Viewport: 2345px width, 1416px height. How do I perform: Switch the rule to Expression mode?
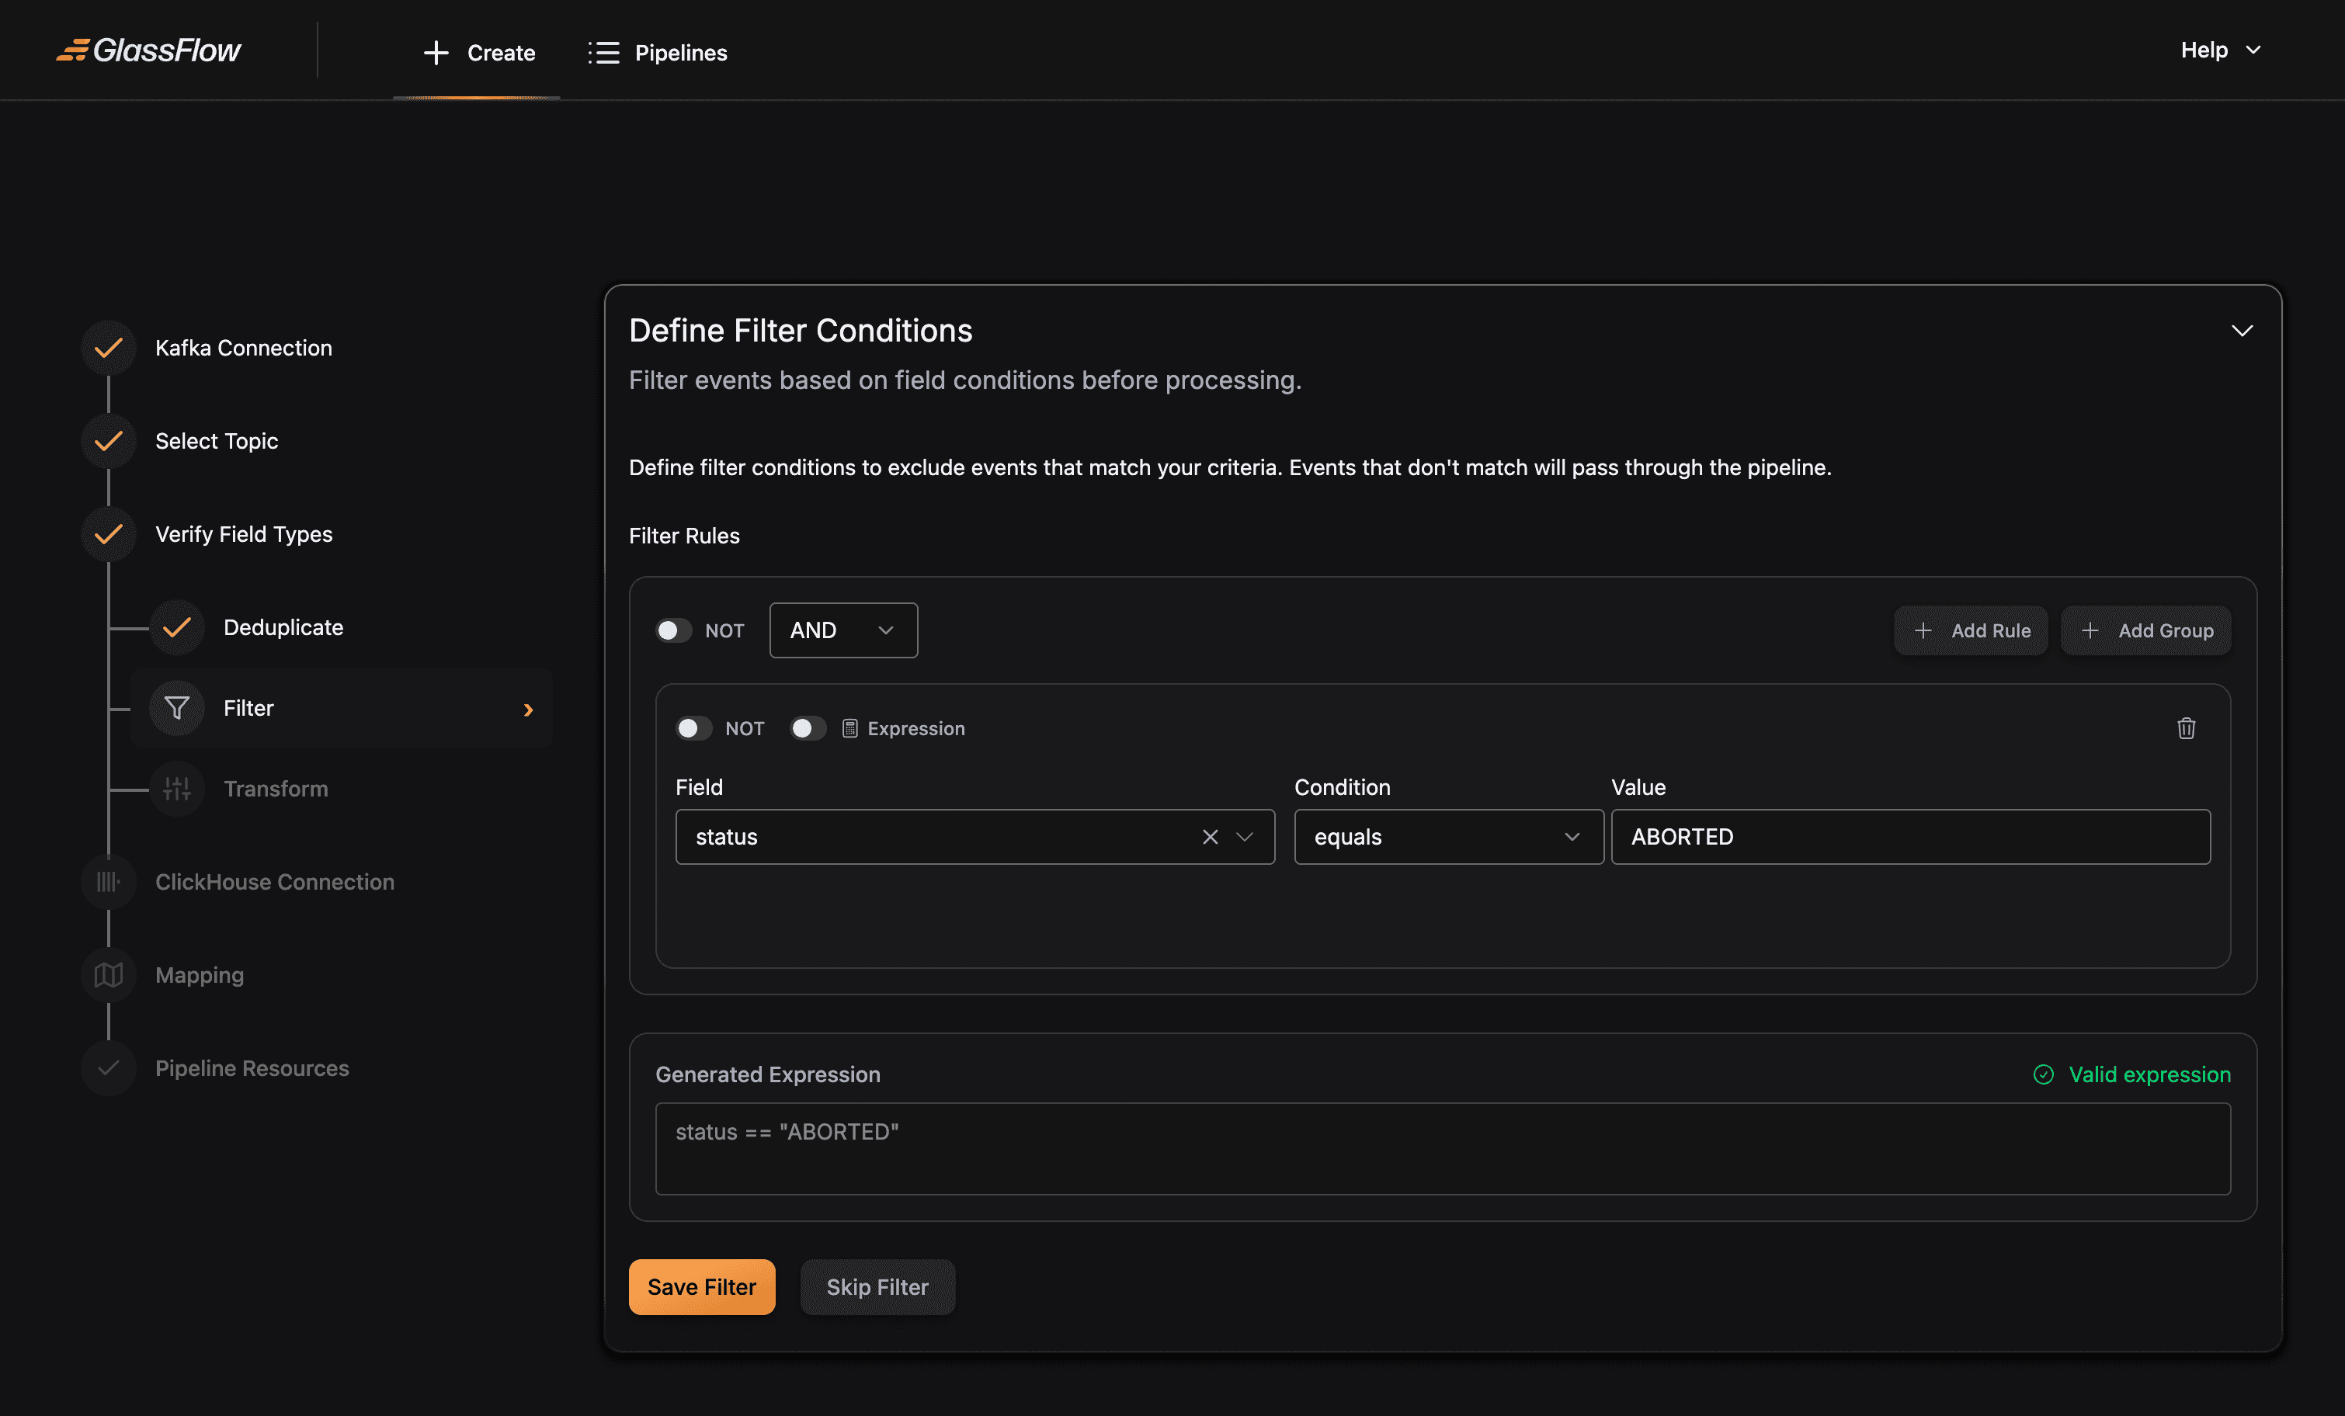click(808, 728)
